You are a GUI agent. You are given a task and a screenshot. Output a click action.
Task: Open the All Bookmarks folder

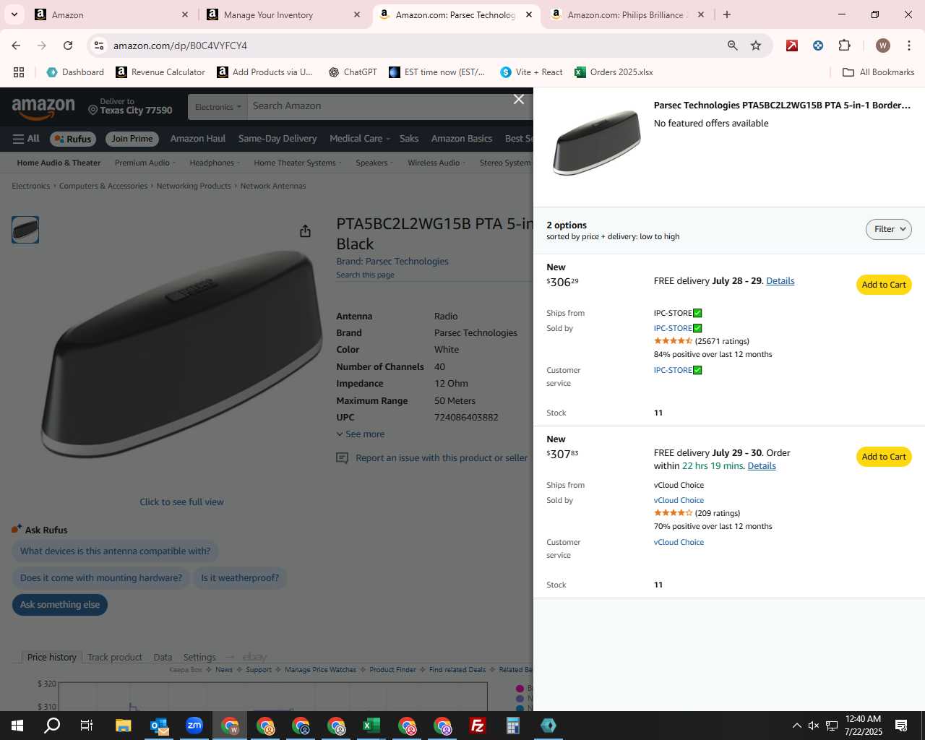pyautogui.click(x=879, y=72)
